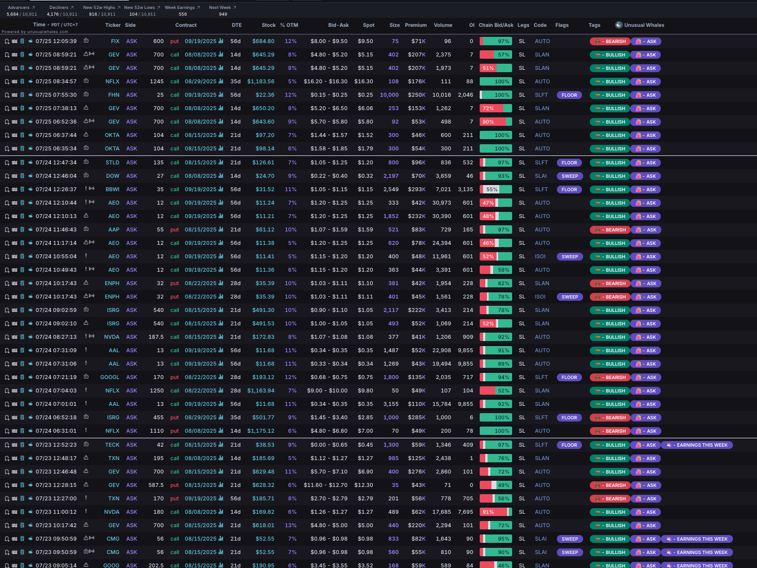
Task: Click the bookmark-add icon in the BBWI row
Action: 7,190
